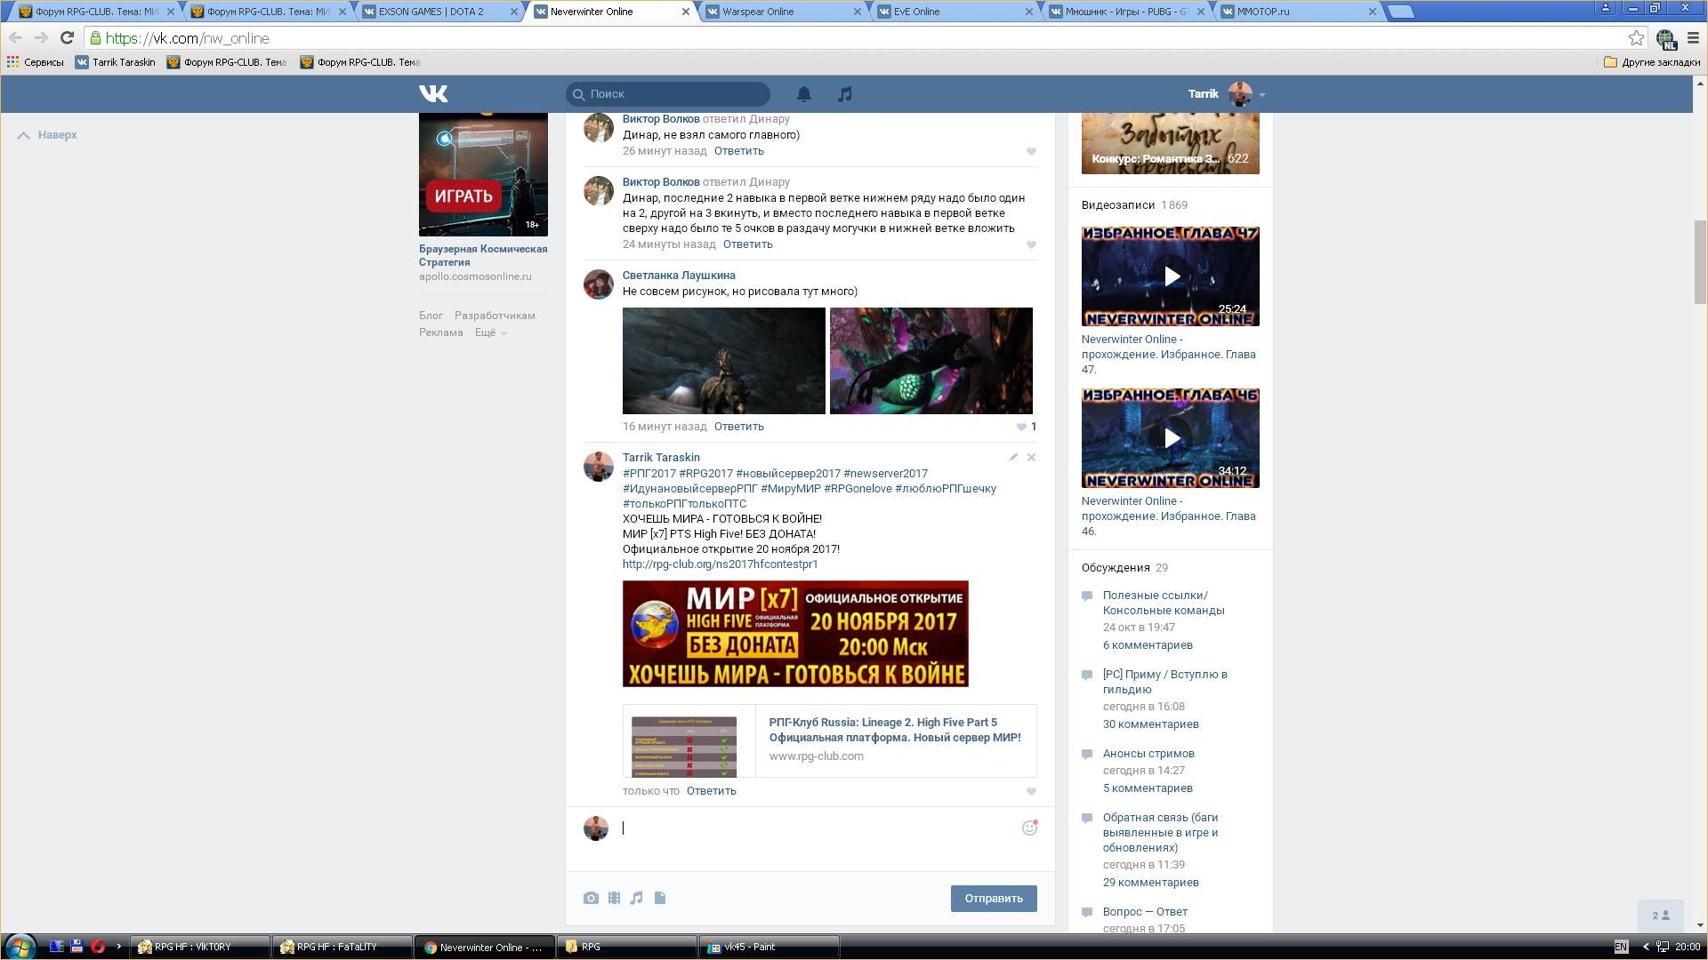Attach a video with the film icon
The image size is (1708, 960).
pos(614,898)
